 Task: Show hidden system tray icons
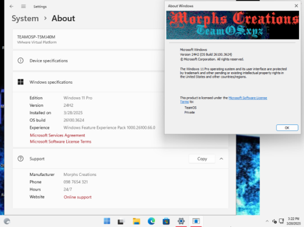click(x=267, y=221)
